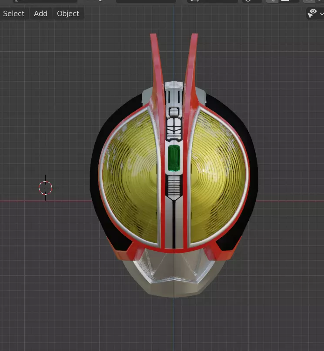The width and height of the screenshot is (324, 351).
Task: Click the 3D cursor in the viewport
Action: (x=45, y=188)
